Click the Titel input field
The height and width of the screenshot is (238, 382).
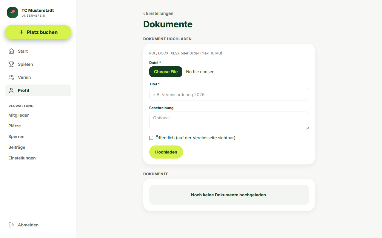229,94
